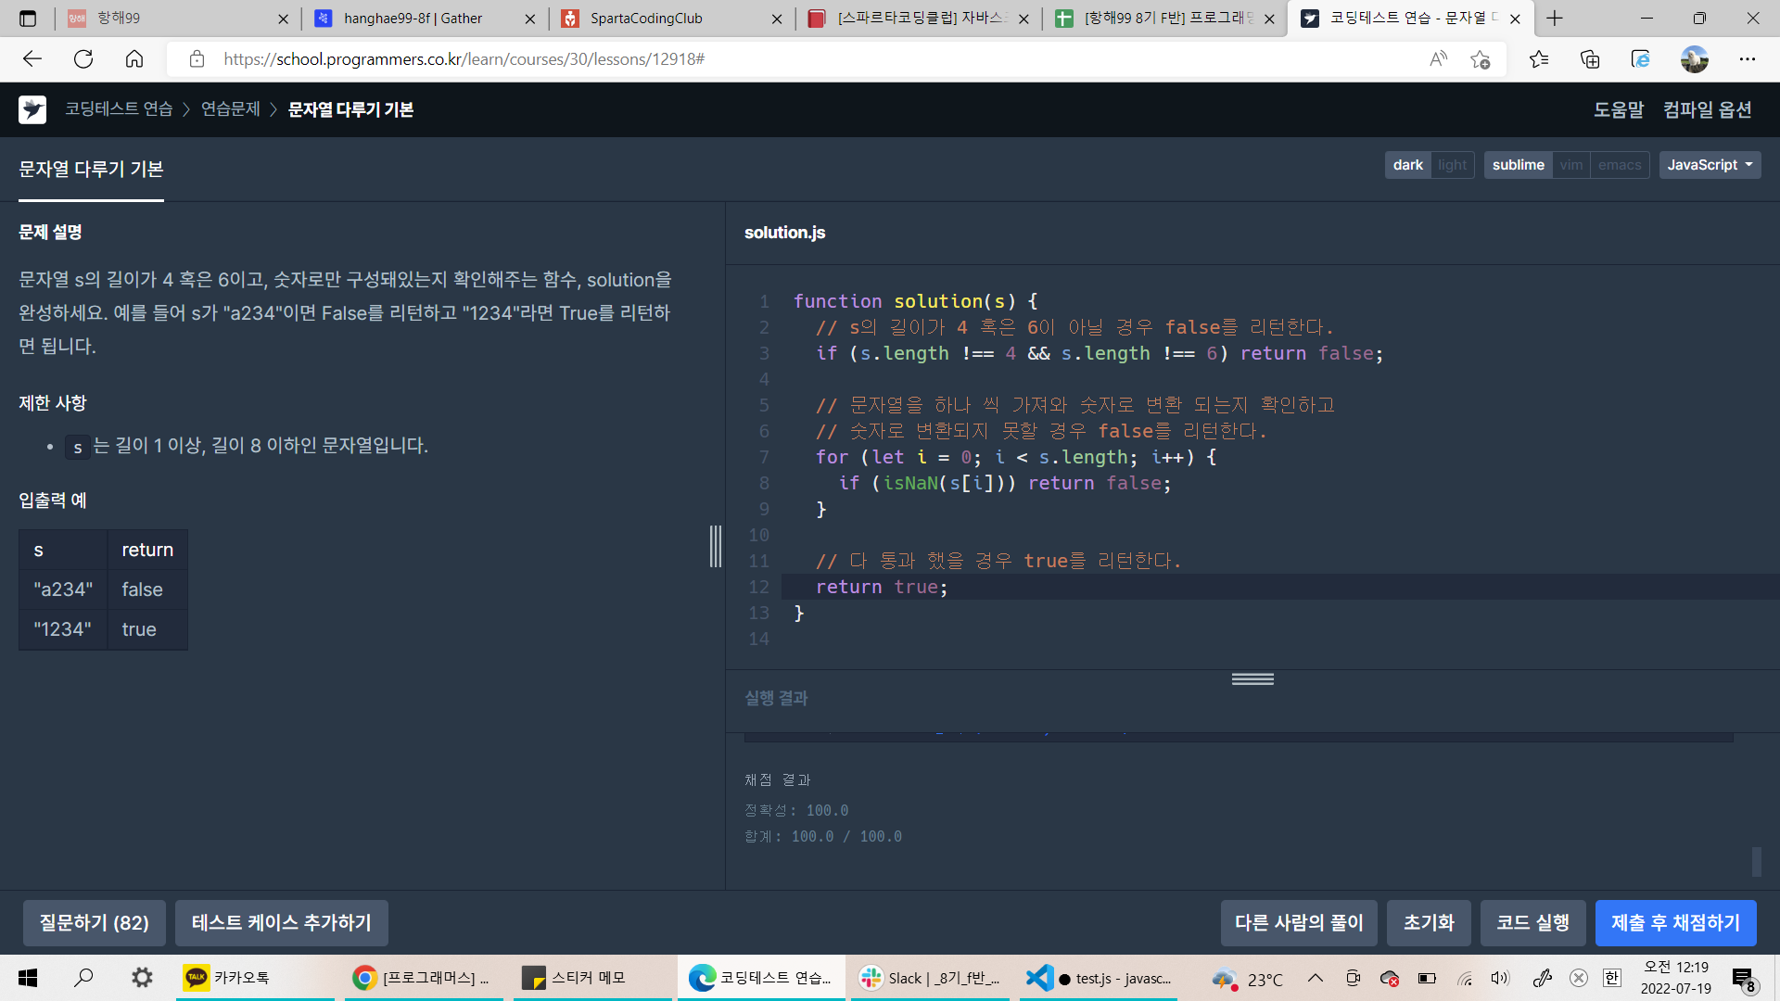This screenshot has height=1001, width=1780.
Task: Click the 연습문제 breadcrumb link
Action: click(231, 109)
